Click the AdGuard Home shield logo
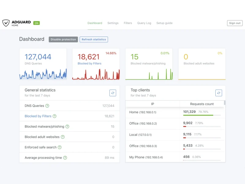245x184 pixels. 6,23
